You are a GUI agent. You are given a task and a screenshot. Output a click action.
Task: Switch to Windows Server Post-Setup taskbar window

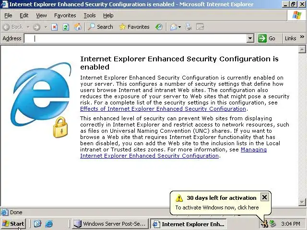click(110, 224)
